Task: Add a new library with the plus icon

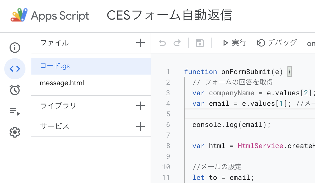Action: point(140,106)
